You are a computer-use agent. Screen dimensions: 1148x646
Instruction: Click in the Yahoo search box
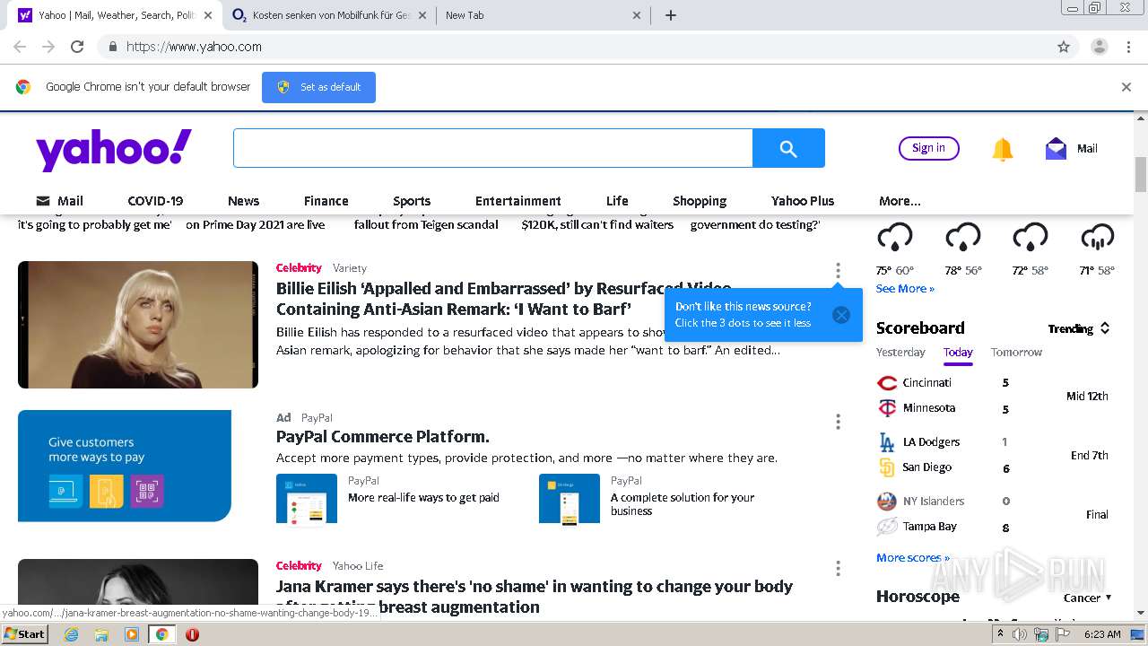tap(492, 148)
